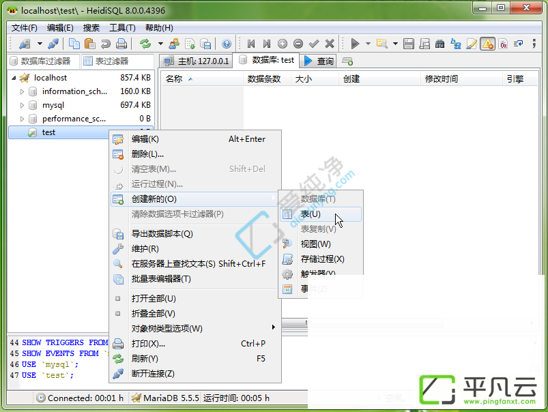Click the 表过滤器 filter field
This screenshot has width=548, height=412.
pyautogui.click(x=117, y=61)
